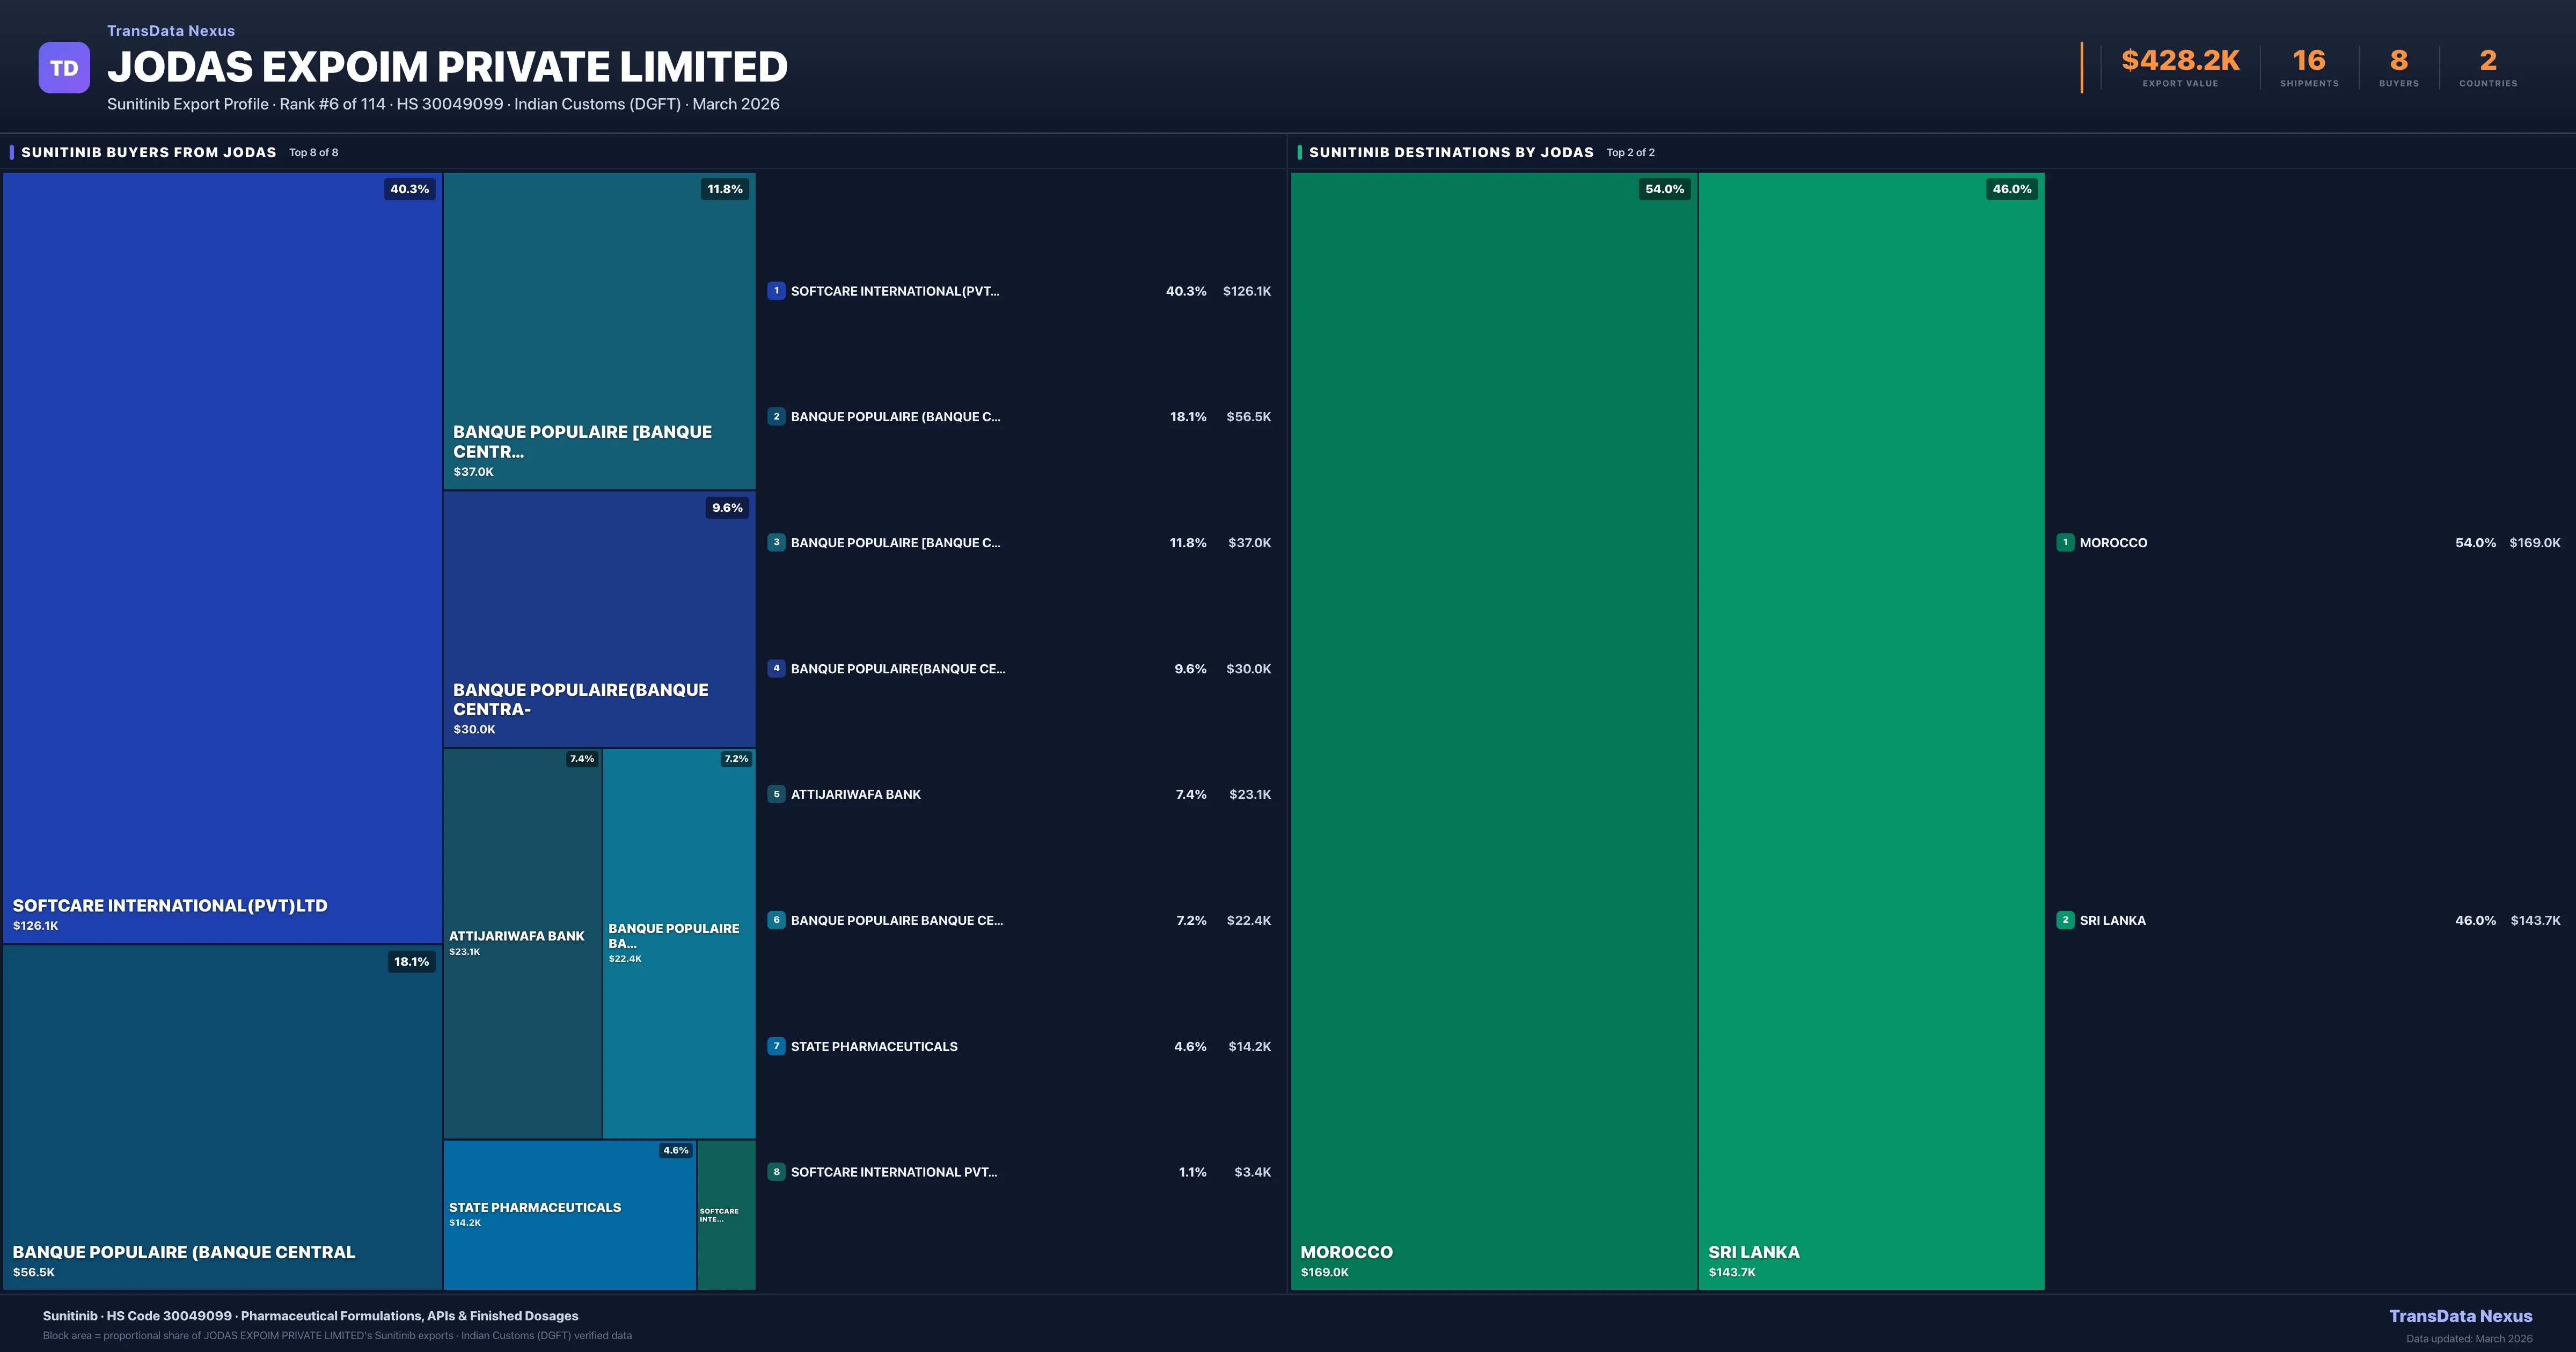Click green rank 2 badge beside Sri Lanka
2576x1352 pixels.
click(2065, 920)
